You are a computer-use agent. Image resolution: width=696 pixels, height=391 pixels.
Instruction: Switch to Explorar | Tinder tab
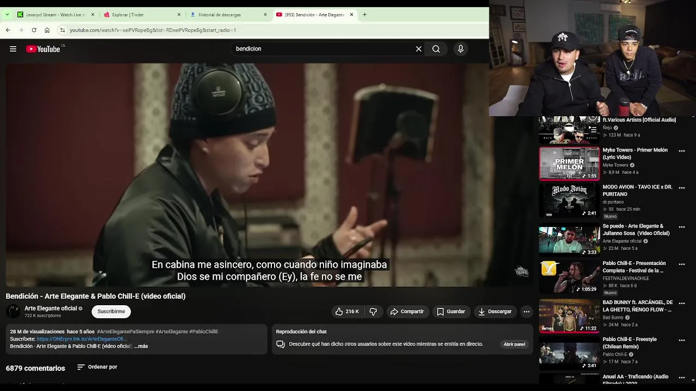[x=142, y=15]
